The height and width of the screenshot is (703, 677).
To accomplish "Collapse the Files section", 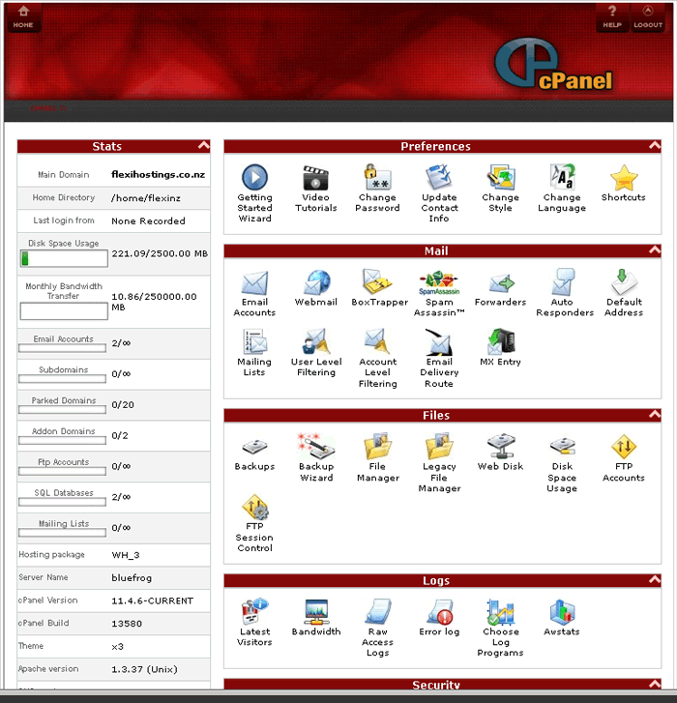I will (654, 415).
